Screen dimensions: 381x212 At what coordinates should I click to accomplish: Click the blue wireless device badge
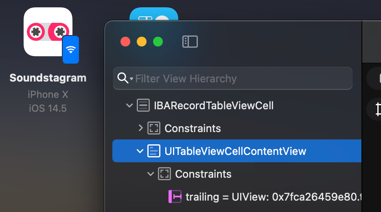pos(71,50)
